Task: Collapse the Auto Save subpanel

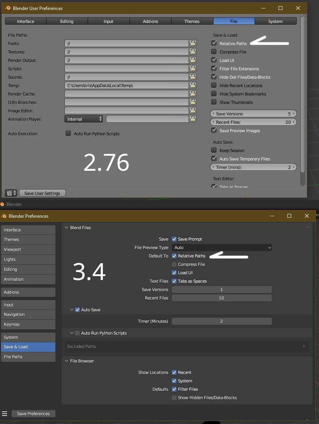Action: 72,310
